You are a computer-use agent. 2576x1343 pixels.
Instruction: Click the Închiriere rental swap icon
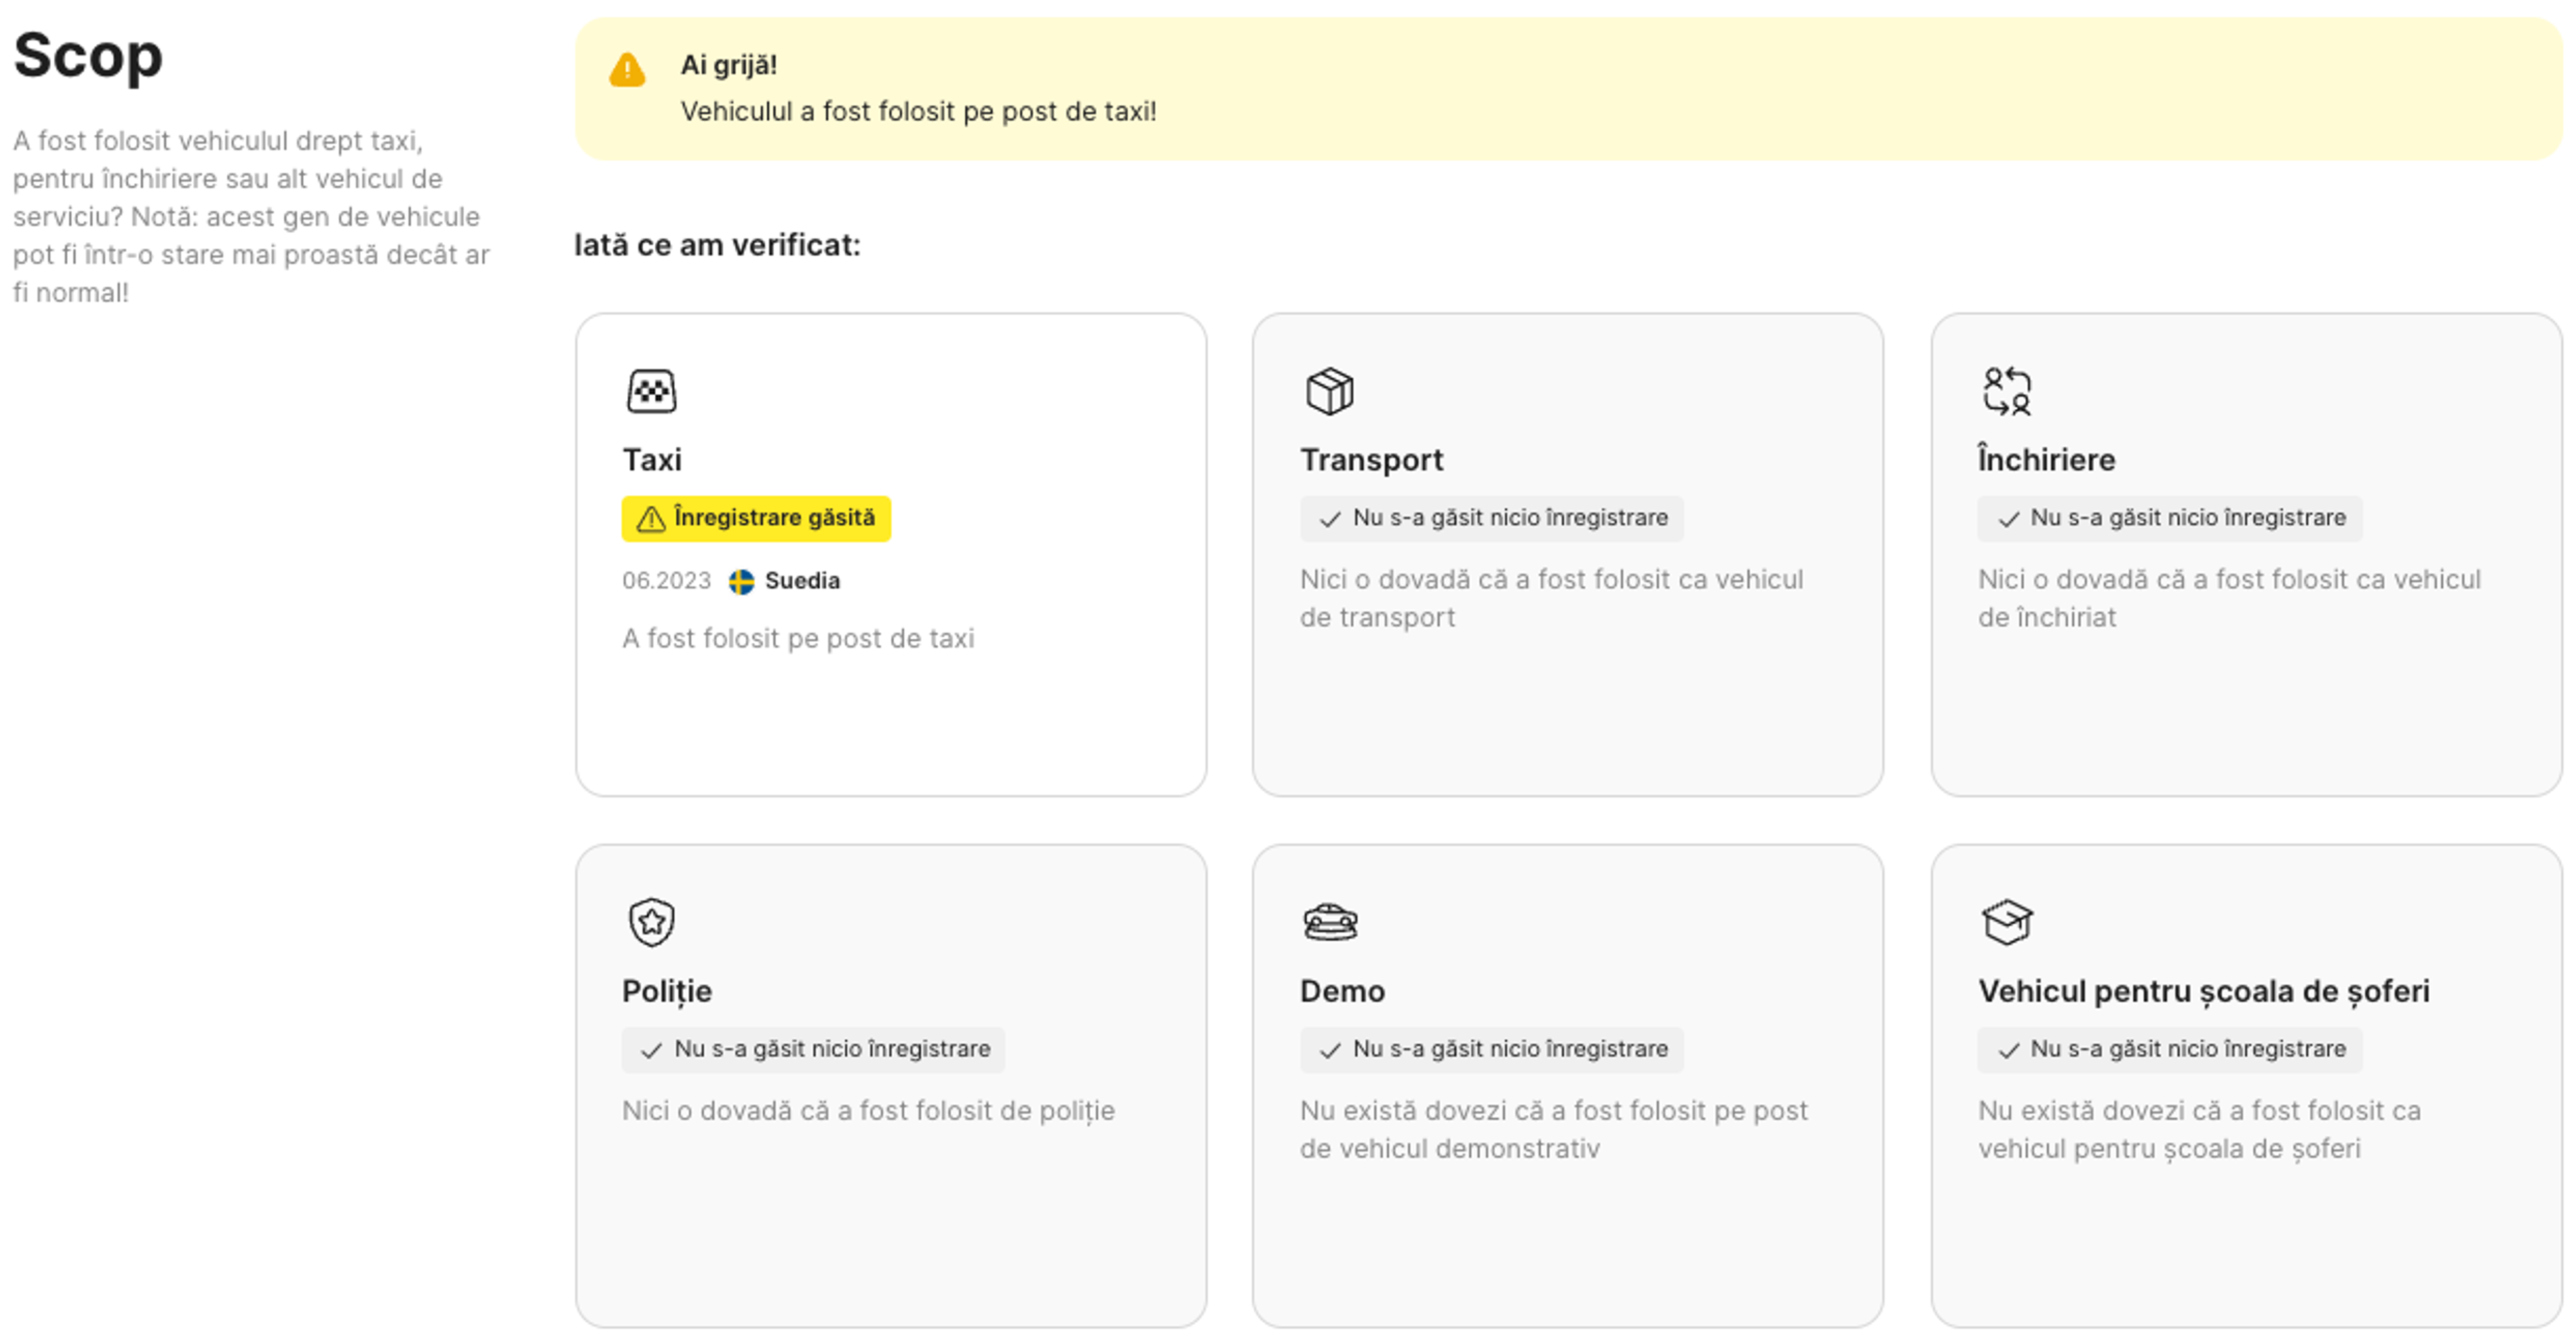[2006, 391]
